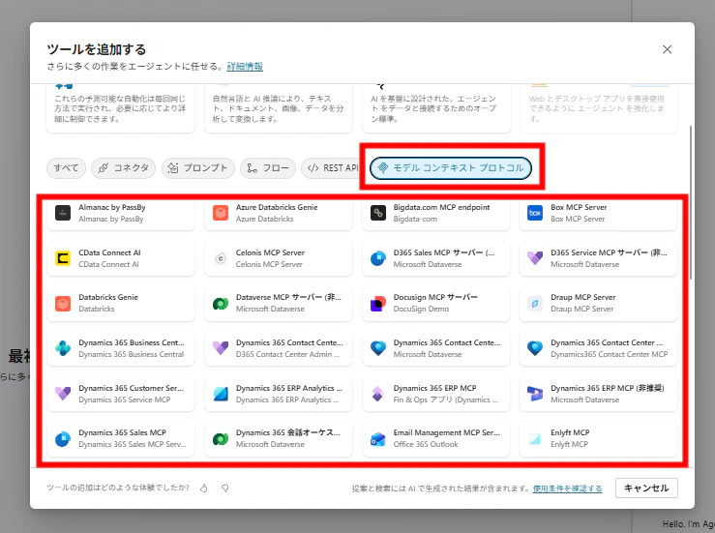Click the Dynamics 365 Sales MCP icon
Screen dimensions: 715x533
pyautogui.click(x=63, y=438)
